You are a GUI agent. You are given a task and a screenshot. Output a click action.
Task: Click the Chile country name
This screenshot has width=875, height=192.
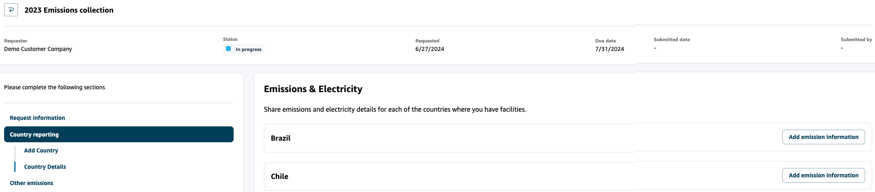(x=279, y=177)
